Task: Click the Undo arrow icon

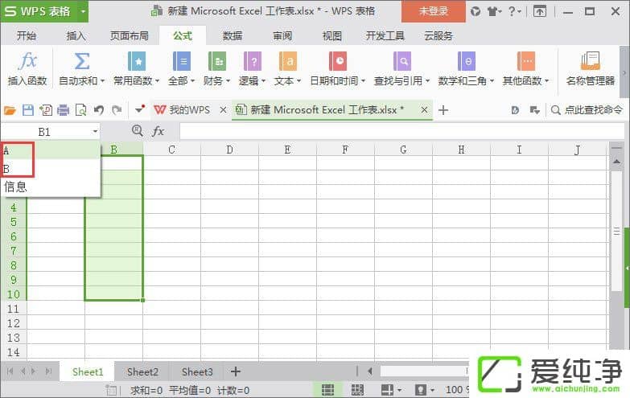Action: pyautogui.click(x=98, y=110)
